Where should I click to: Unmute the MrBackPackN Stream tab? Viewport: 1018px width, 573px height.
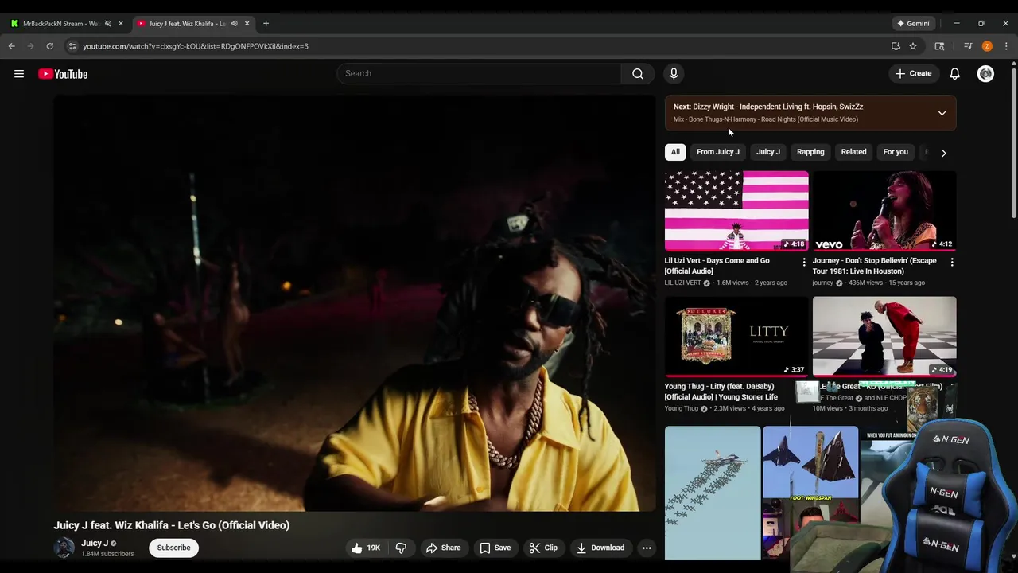[x=108, y=23]
